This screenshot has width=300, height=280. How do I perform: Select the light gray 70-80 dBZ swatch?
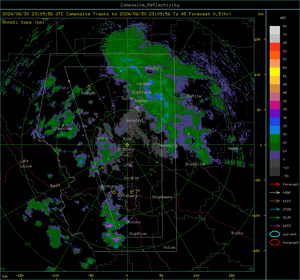pos(275,30)
